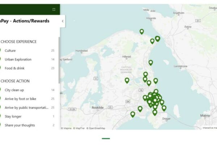Click the northernmost map pin near Hornbæk
217x145 pixels.
(142, 32)
